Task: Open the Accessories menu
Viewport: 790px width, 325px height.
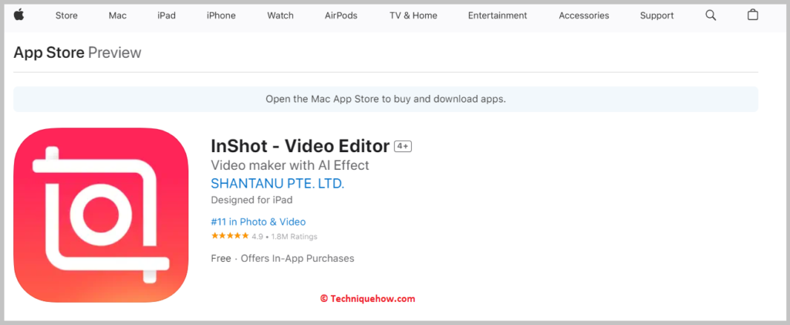Action: (x=584, y=15)
